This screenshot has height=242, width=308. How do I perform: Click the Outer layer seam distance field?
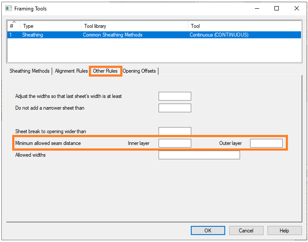(266, 143)
